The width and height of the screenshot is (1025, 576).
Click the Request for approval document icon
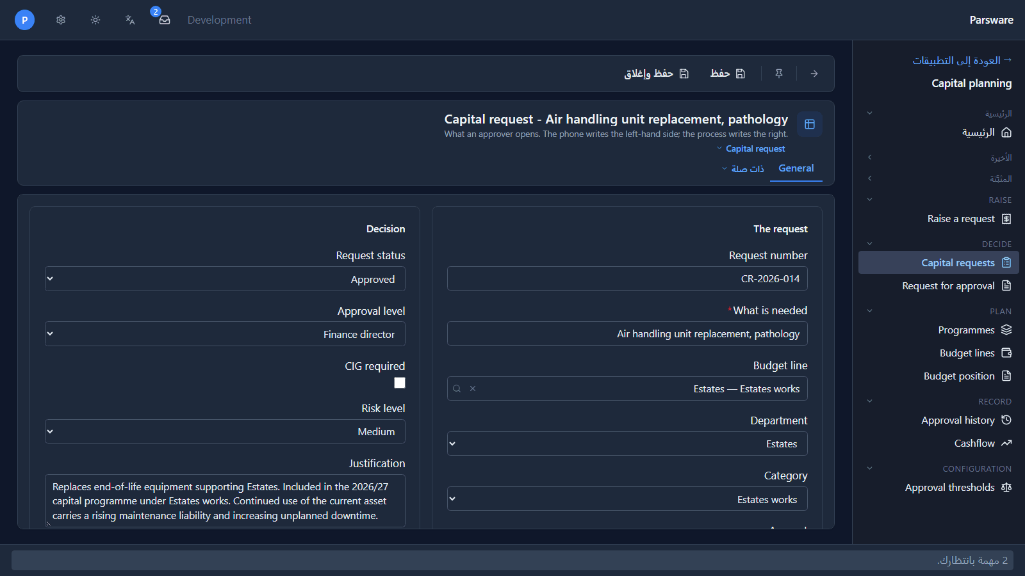point(1006,285)
